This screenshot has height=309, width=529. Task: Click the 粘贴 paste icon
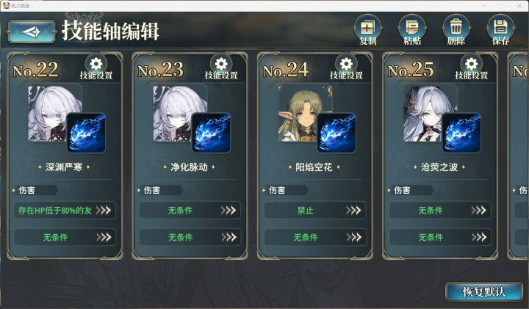tap(412, 30)
